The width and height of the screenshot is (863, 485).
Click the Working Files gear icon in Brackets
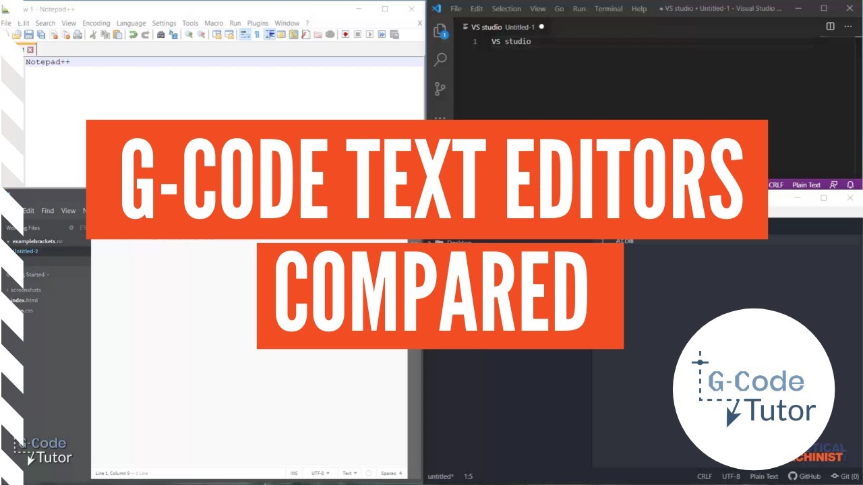click(x=71, y=228)
